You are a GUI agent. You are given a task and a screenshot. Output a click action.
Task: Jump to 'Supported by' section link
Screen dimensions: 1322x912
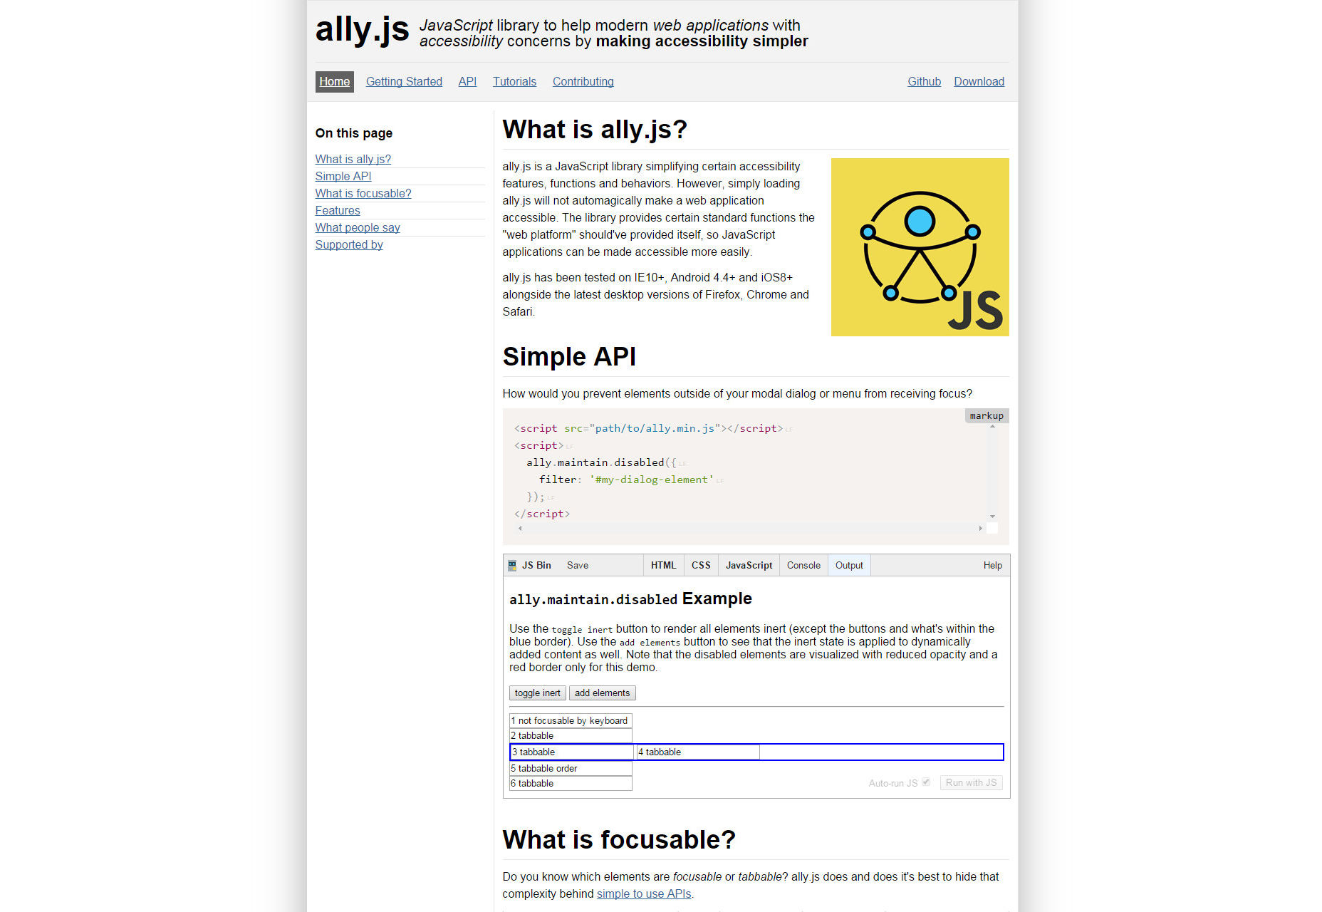point(349,245)
